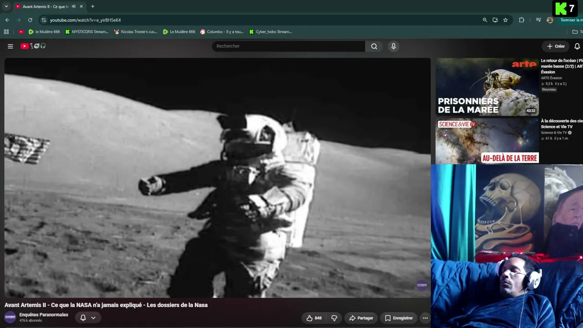Viewport: 583px width, 328px height.
Task: Click in the Rechercher search field
Action: 288,46
